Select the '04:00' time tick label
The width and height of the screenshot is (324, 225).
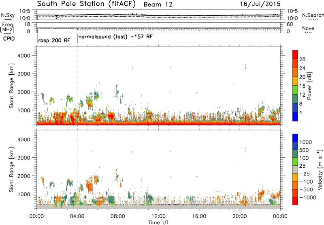(77, 216)
